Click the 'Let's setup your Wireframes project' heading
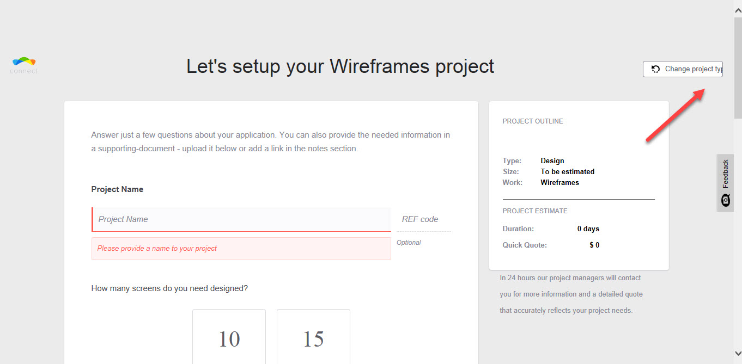The height and width of the screenshot is (364, 742). click(340, 66)
